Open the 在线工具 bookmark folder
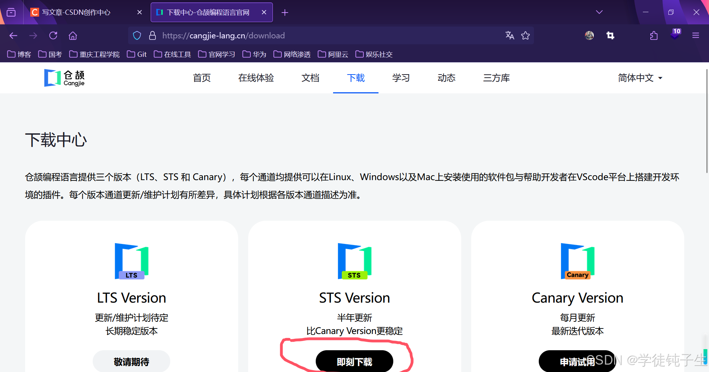Screen dimensions: 709x372 click(x=172, y=54)
